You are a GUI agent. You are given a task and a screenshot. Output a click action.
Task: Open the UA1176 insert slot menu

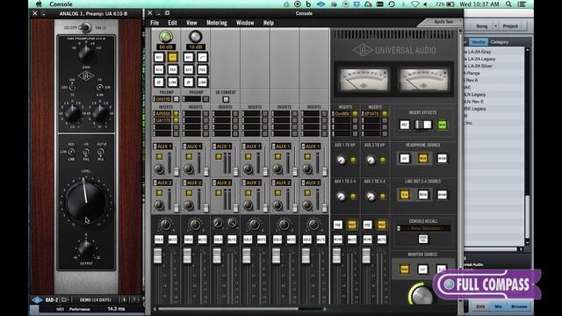(163, 120)
